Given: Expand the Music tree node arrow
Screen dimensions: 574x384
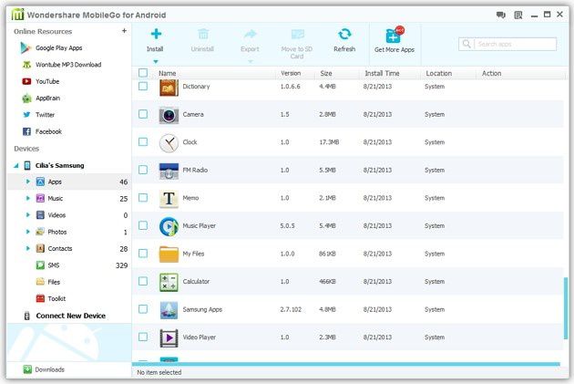Looking at the screenshot, I should [28, 198].
